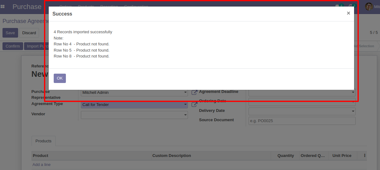Close the Success dialog with X
The height and width of the screenshot is (170, 380).
click(348, 13)
